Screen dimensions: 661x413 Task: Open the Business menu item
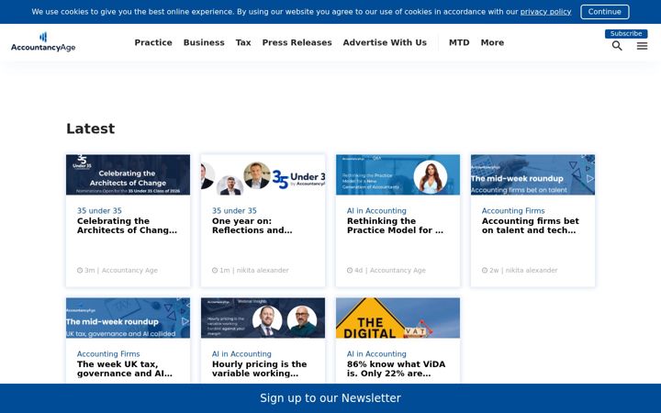coord(204,42)
